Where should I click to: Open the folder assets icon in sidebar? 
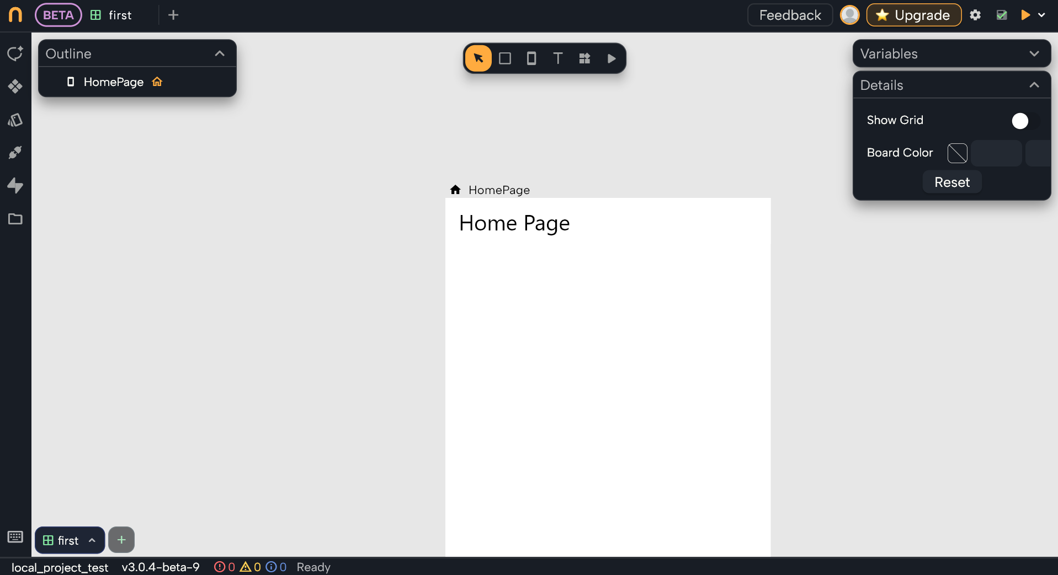click(x=15, y=219)
